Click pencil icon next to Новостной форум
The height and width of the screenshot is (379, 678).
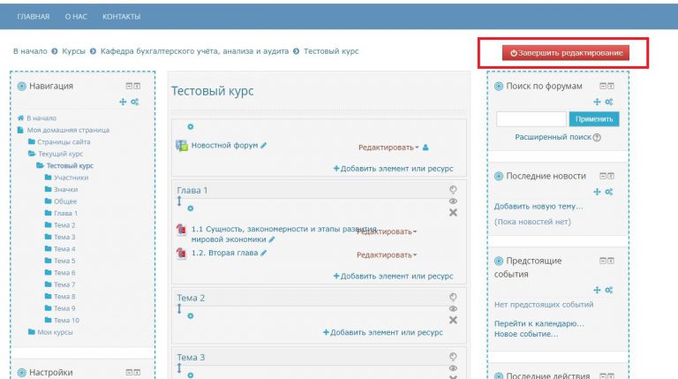click(263, 146)
